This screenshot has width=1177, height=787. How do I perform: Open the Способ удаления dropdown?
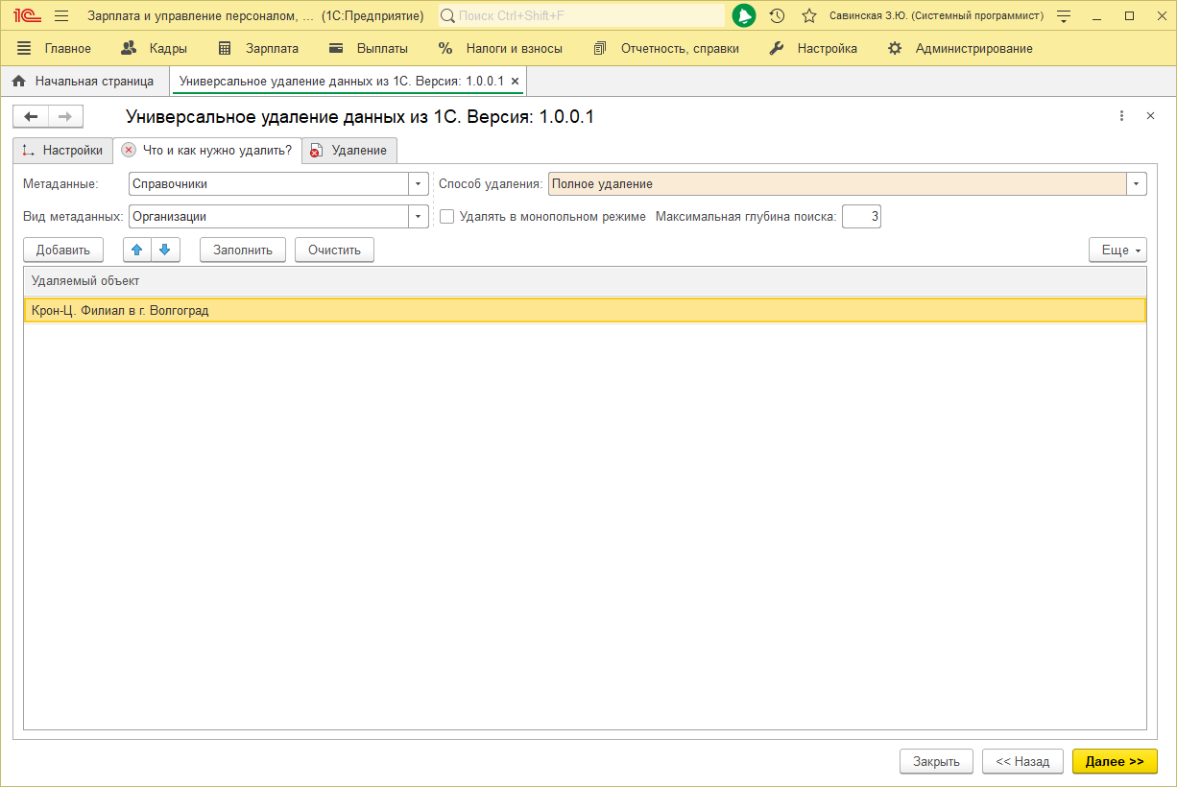tap(1137, 184)
